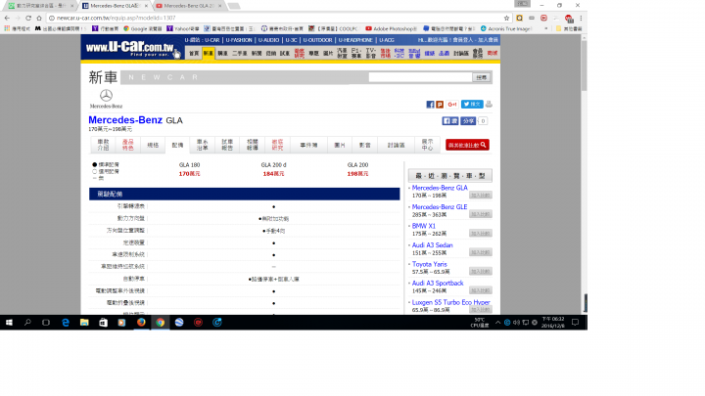Click the 新車 item in site navigation
This screenshot has width=705, height=396.
tap(209, 53)
